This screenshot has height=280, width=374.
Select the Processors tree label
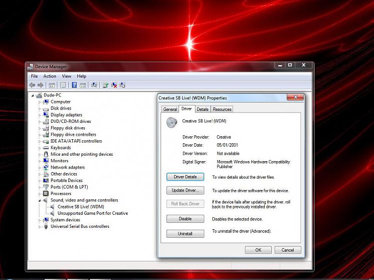[61, 193]
